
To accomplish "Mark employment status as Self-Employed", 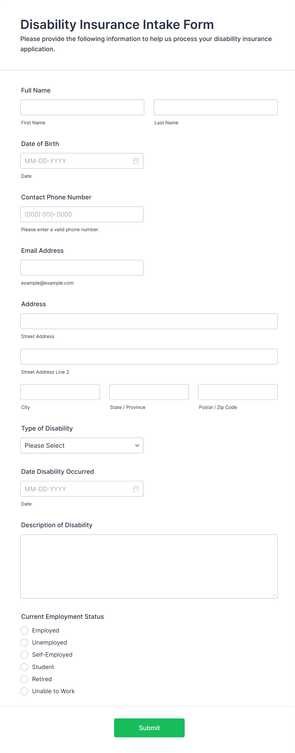I will click(24, 654).
